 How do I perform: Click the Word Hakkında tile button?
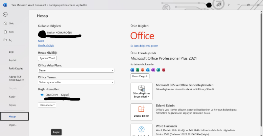pos(141,130)
